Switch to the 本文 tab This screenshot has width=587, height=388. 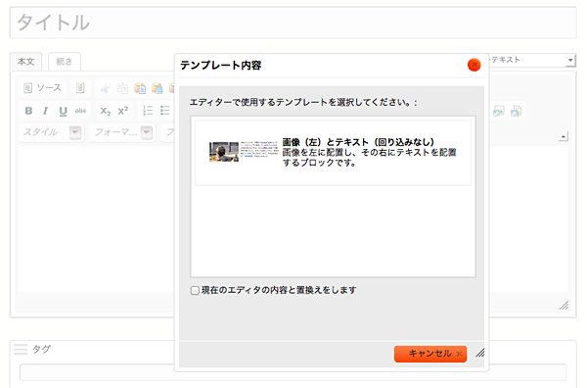pyautogui.click(x=25, y=62)
